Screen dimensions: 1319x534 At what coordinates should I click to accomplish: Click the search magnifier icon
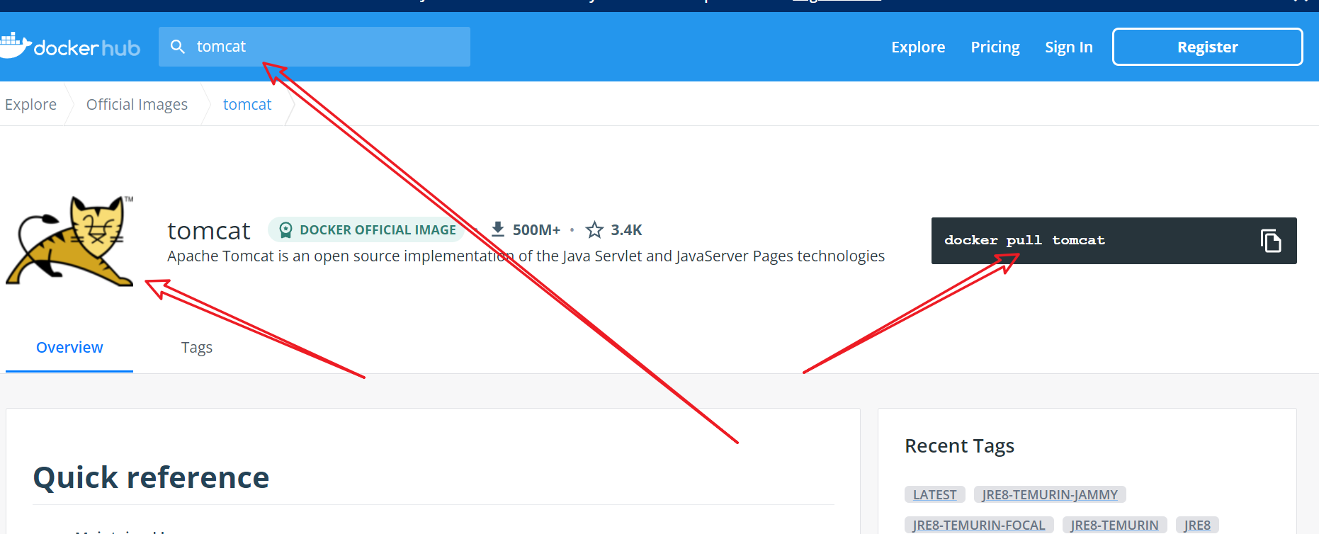tap(178, 47)
